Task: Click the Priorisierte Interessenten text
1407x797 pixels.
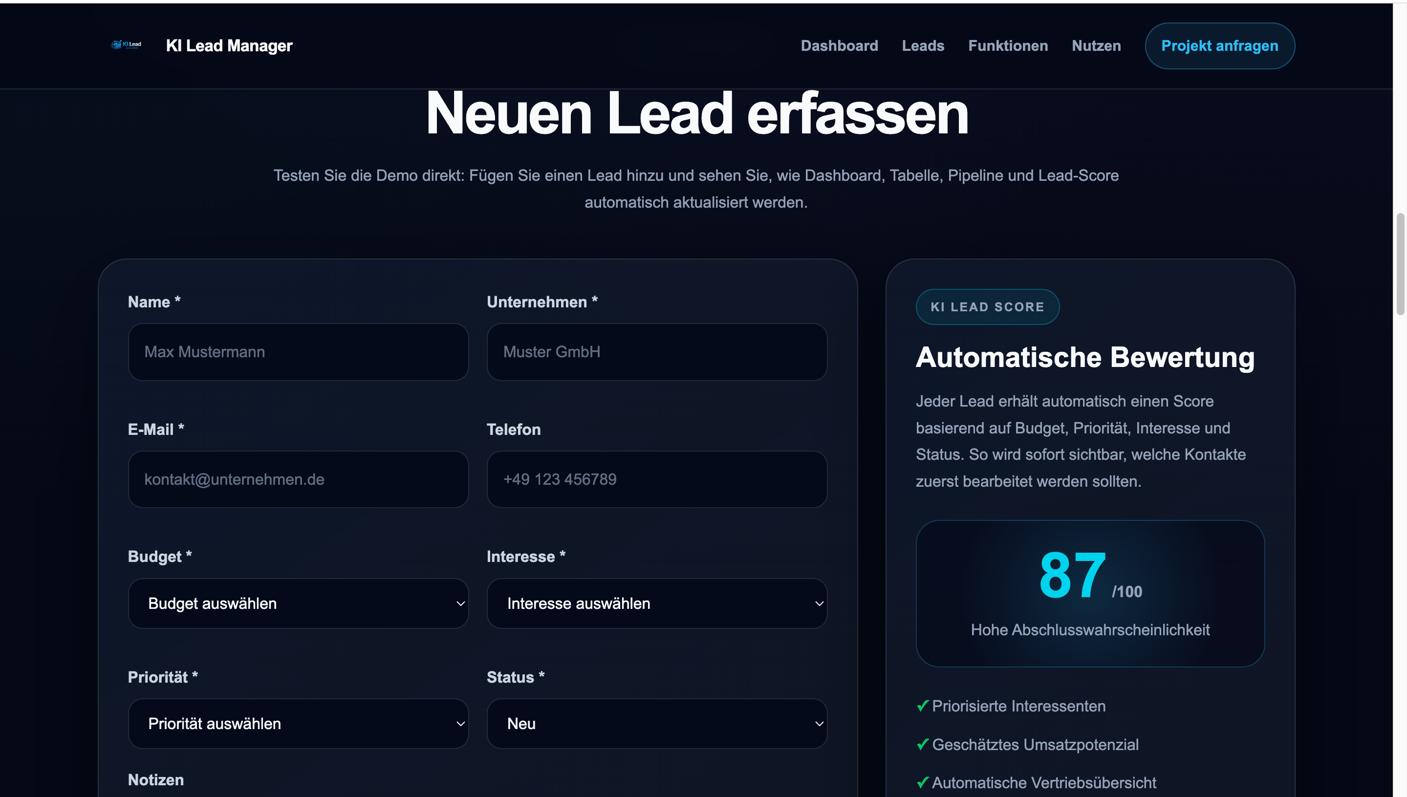Action: 1019,706
